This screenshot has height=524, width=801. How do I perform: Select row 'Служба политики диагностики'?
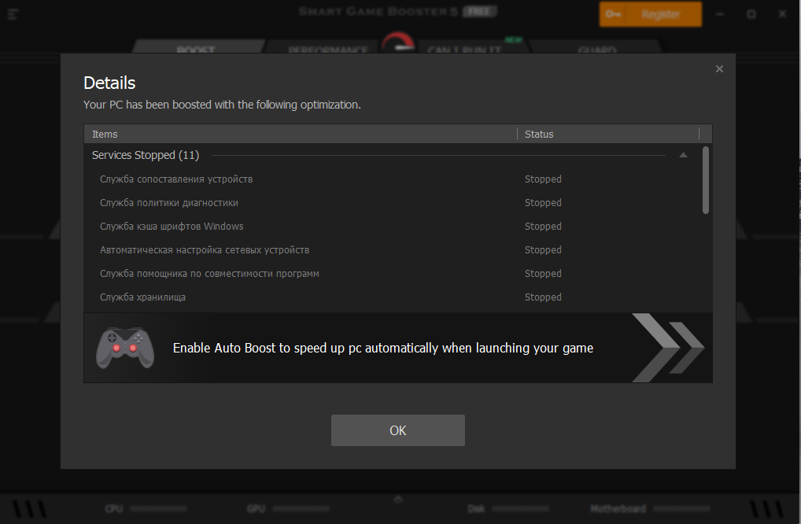coord(393,203)
